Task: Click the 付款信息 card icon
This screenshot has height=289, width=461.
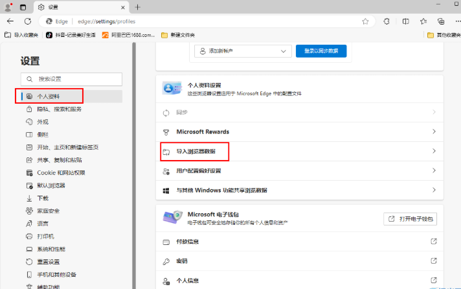Action: 166,242
